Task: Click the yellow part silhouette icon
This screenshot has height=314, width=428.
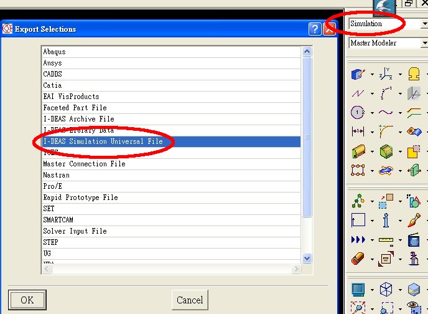Action: (x=414, y=74)
